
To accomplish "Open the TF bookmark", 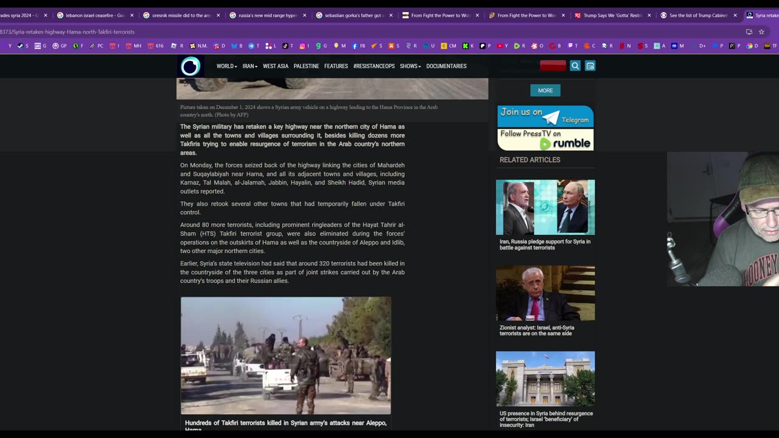I will pos(770,46).
